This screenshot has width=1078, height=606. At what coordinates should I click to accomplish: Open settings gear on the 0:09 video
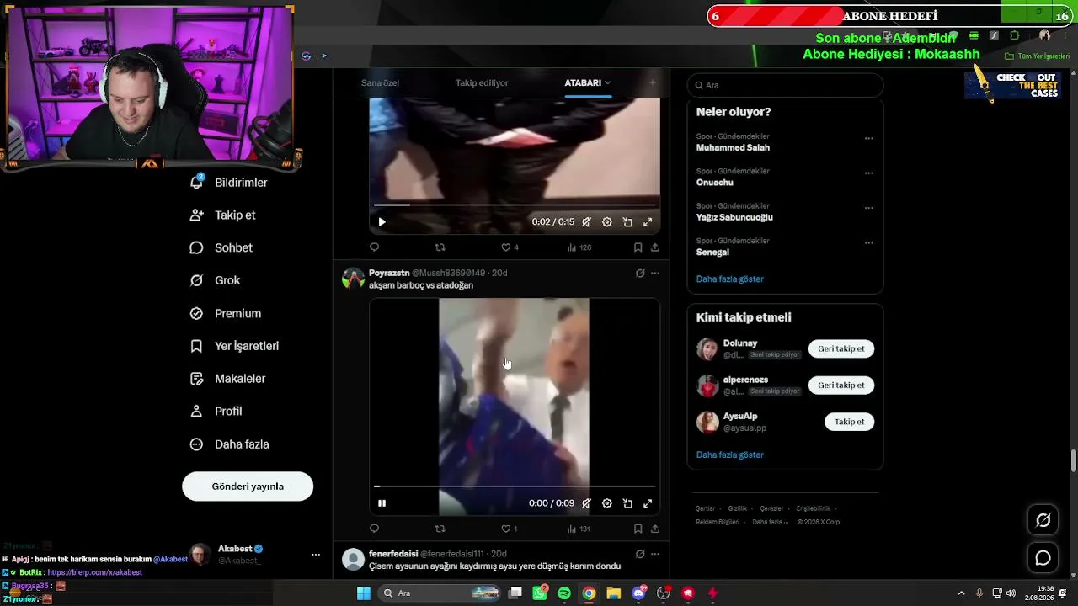tap(606, 503)
